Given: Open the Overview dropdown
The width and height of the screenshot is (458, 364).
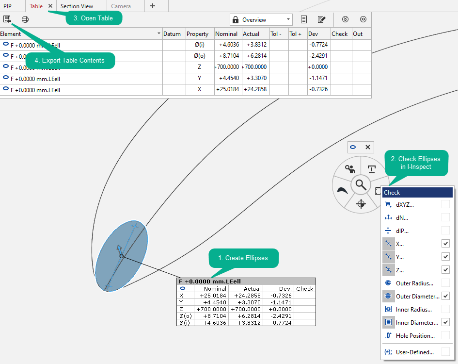Looking at the screenshot, I should click(262, 19).
